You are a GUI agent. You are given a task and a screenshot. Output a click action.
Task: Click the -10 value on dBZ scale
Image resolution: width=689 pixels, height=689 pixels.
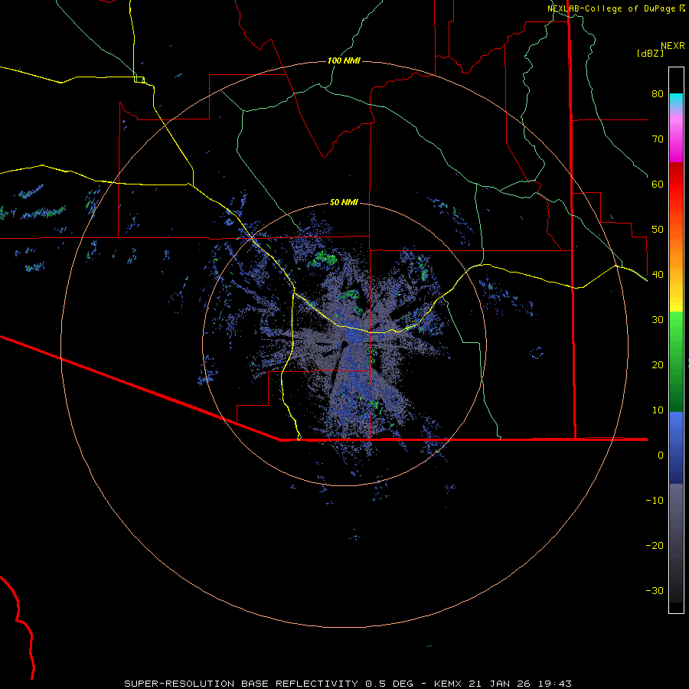click(655, 500)
